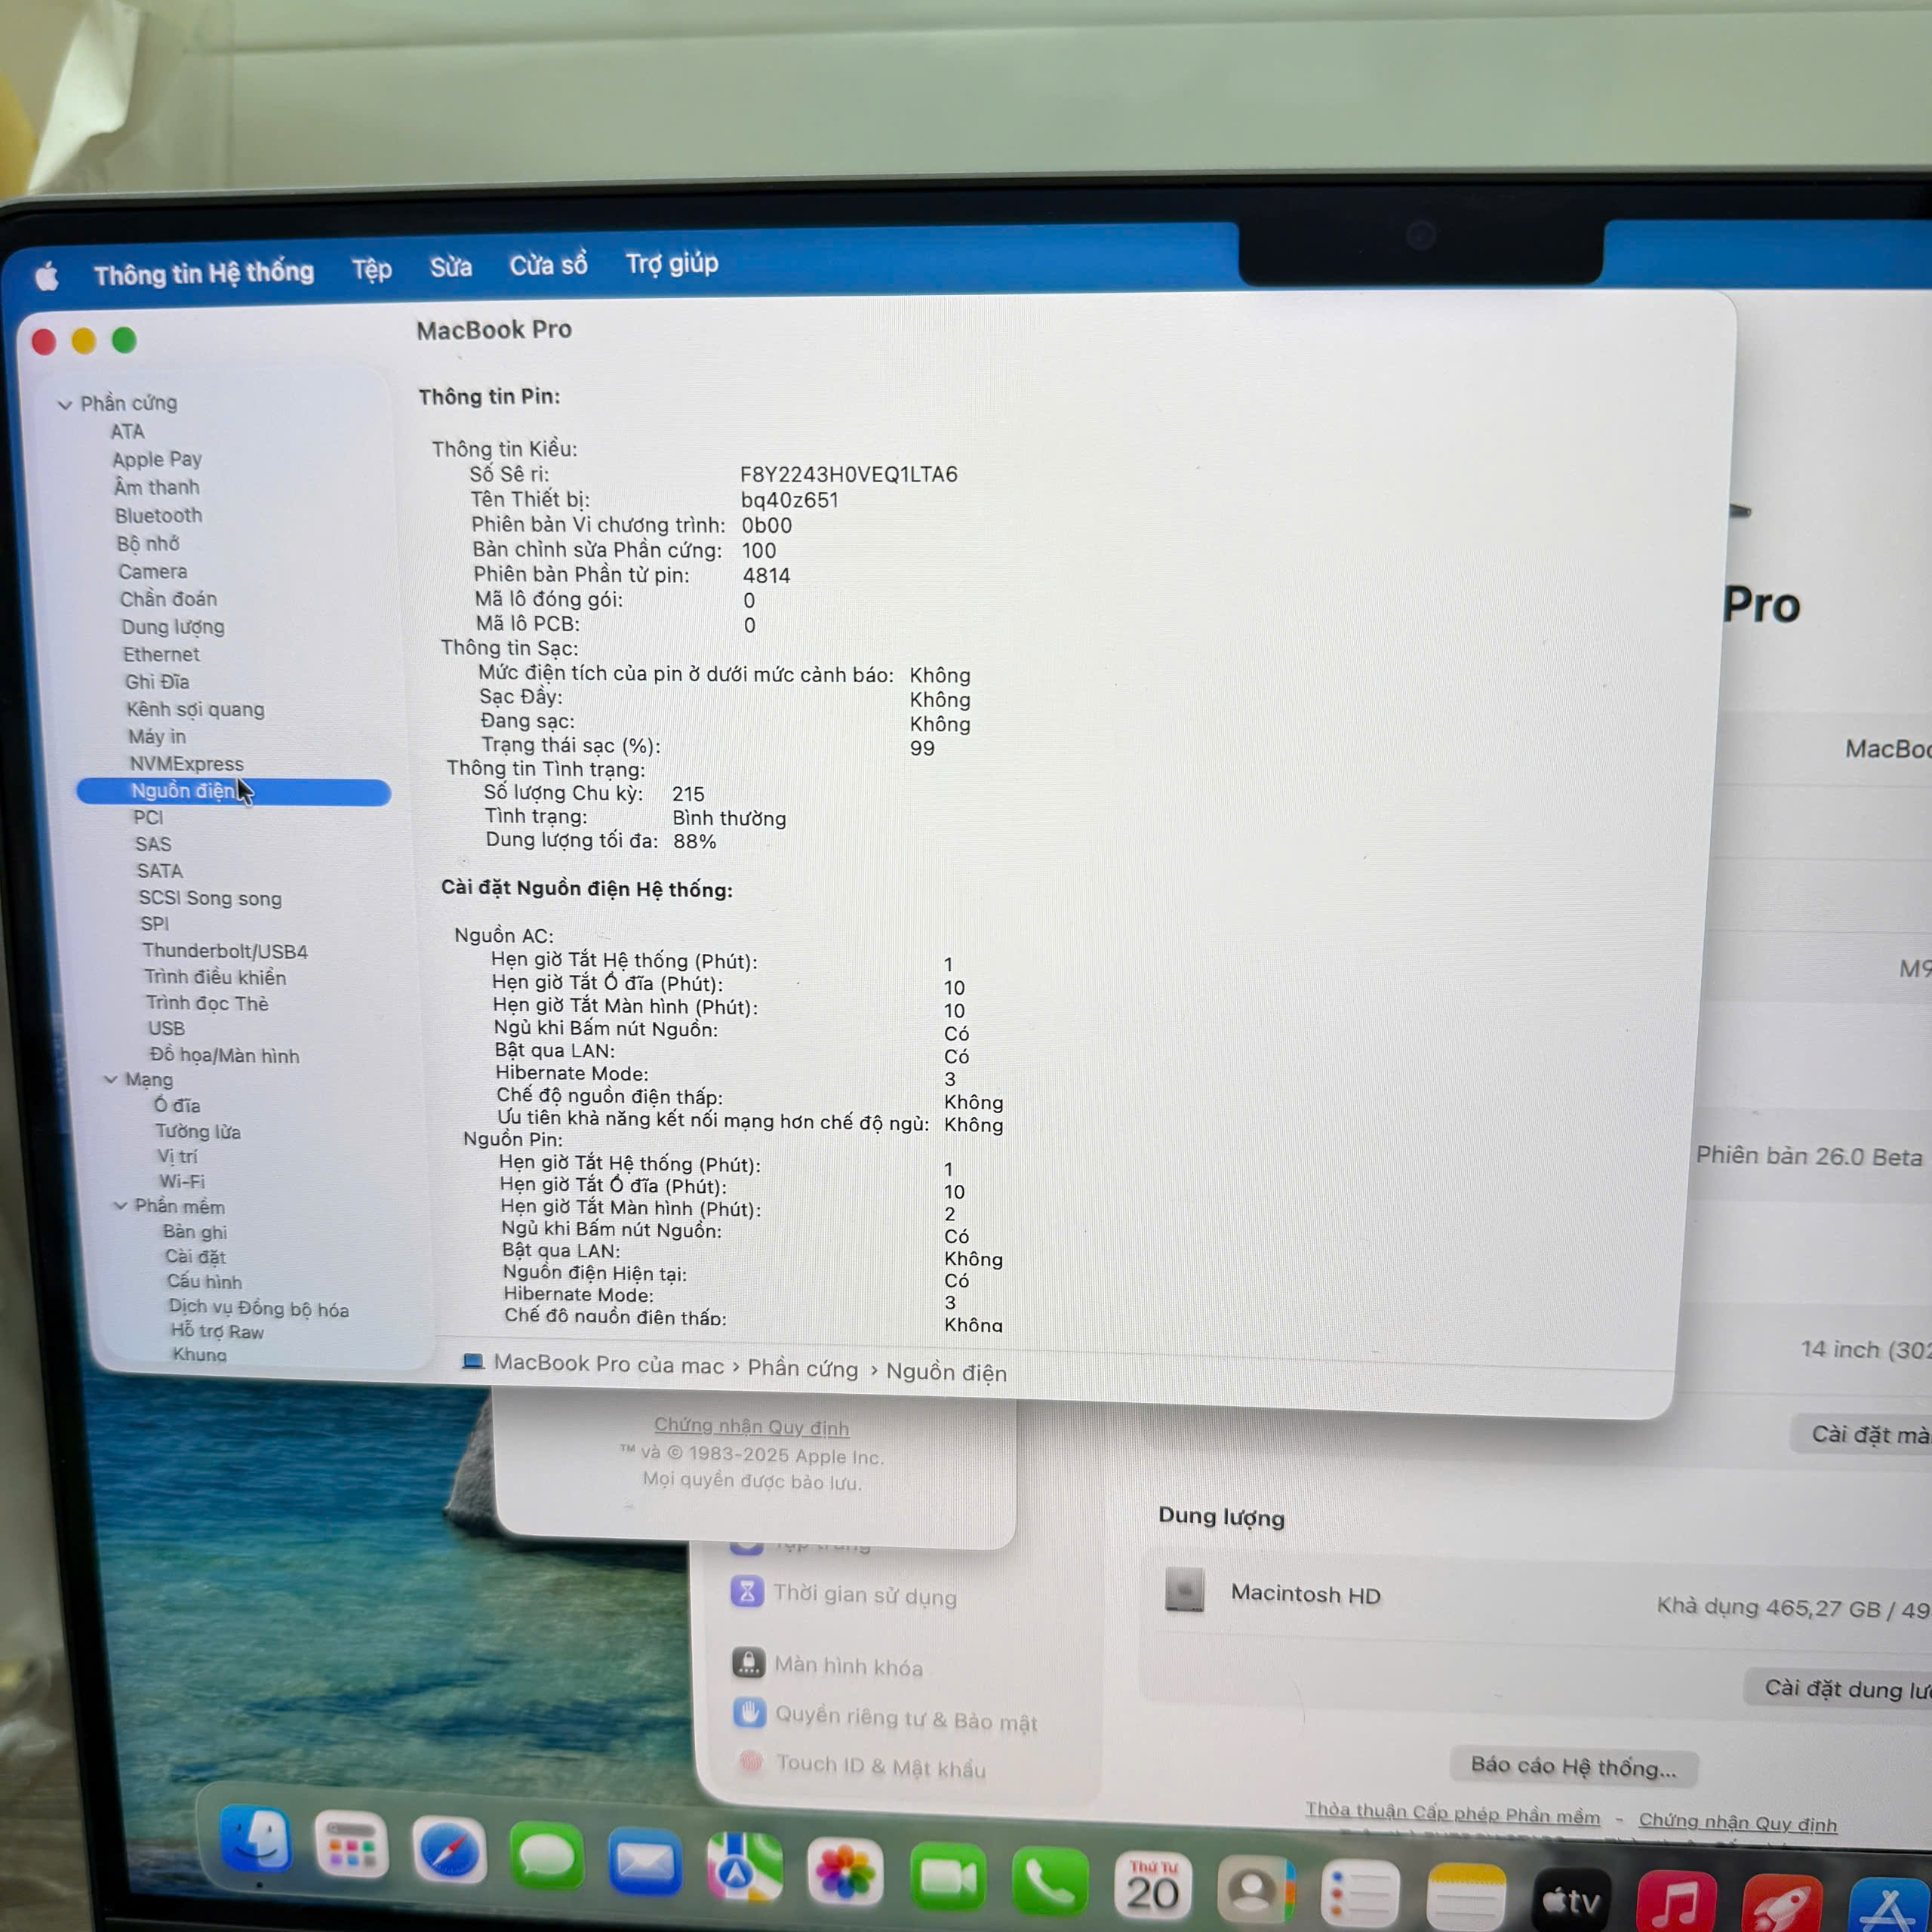
Task: Open the Trợ giúp menu
Action: point(672,263)
